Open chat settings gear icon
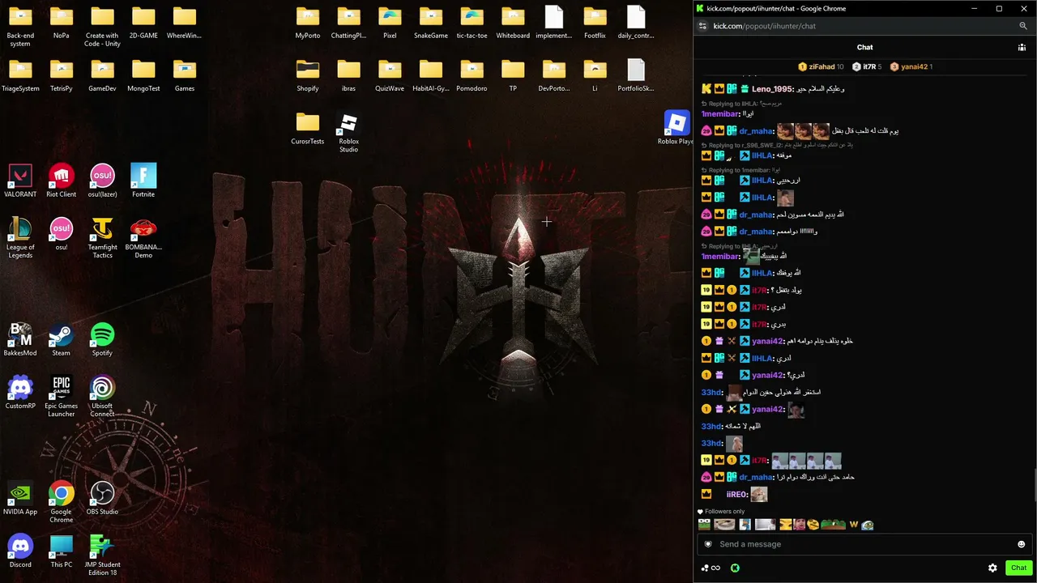 (x=992, y=568)
